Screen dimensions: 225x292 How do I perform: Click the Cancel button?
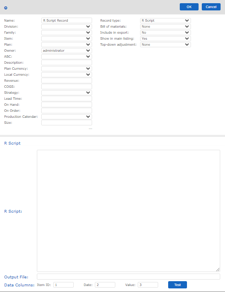[x=211, y=7]
